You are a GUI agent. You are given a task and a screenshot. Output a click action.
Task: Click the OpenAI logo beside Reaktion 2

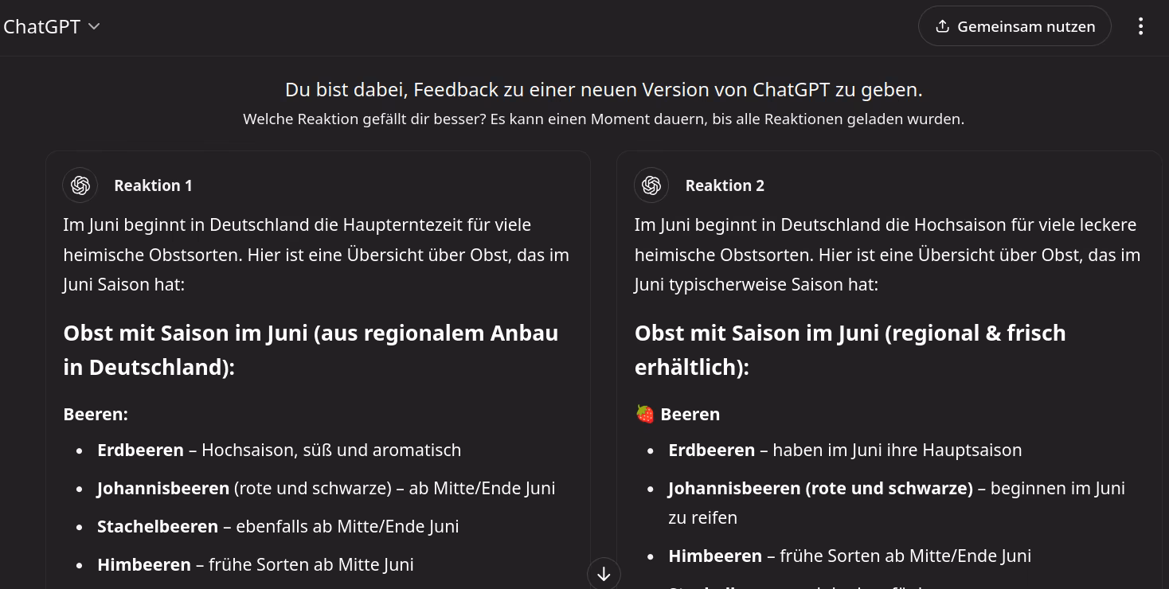[651, 185]
